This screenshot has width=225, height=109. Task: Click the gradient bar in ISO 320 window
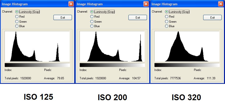187,65
